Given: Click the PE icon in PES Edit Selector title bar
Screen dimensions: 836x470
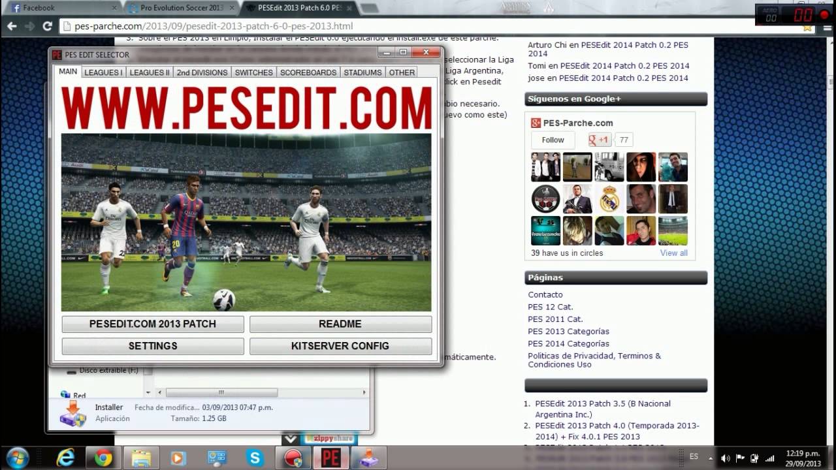Looking at the screenshot, I should pos(57,55).
